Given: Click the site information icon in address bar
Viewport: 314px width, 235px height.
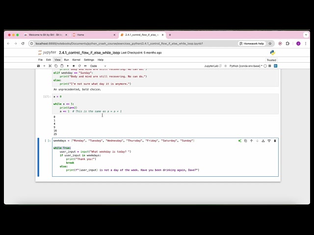Looking at the screenshot, I should click(31, 44).
